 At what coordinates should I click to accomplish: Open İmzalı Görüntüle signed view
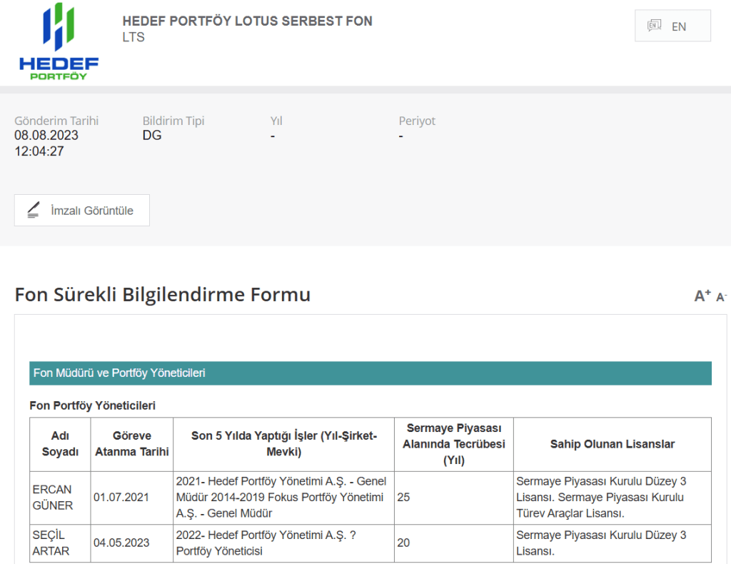point(81,210)
